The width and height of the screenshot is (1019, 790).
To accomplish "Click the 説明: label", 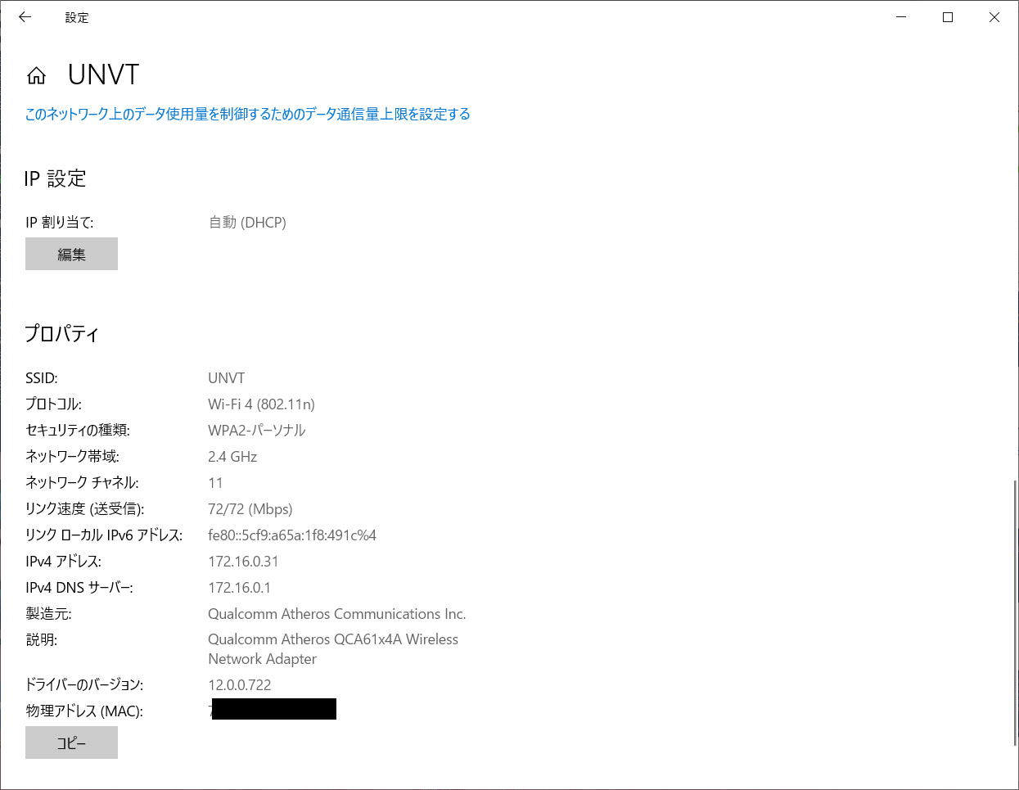I will (41, 639).
